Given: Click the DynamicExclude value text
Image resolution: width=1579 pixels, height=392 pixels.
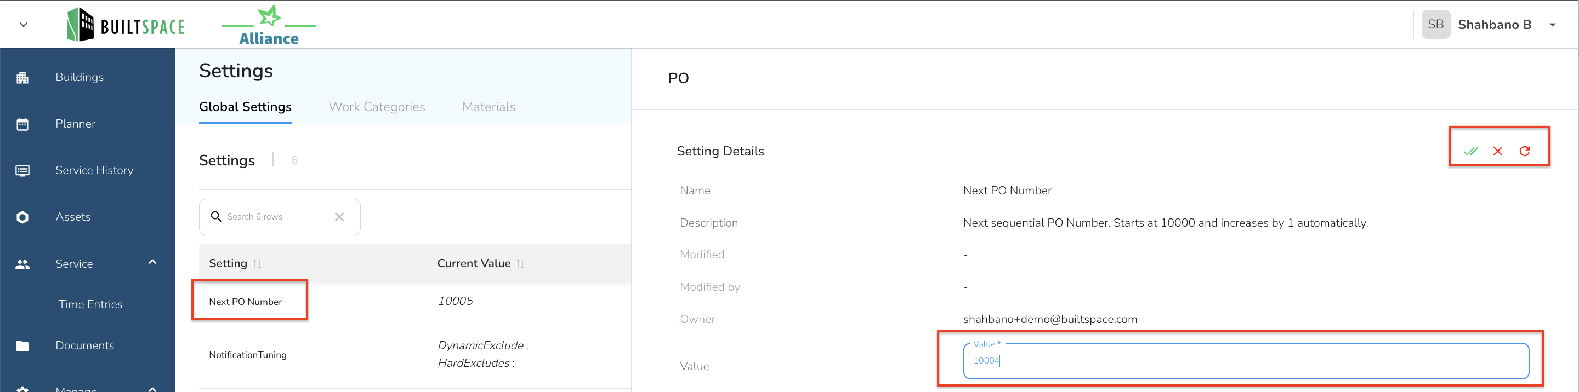Looking at the screenshot, I should (x=482, y=345).
